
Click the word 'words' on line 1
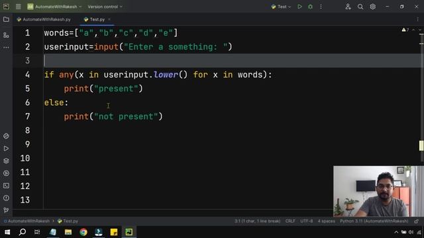(56, 33)
